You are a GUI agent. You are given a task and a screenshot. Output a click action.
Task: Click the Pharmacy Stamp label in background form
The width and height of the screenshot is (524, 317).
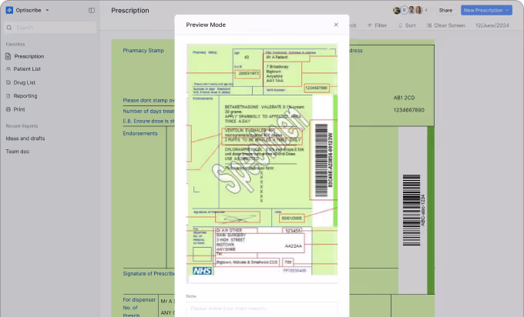(143, 50)
